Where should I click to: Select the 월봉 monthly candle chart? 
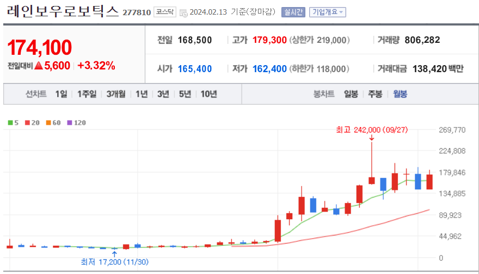point(400,94)
